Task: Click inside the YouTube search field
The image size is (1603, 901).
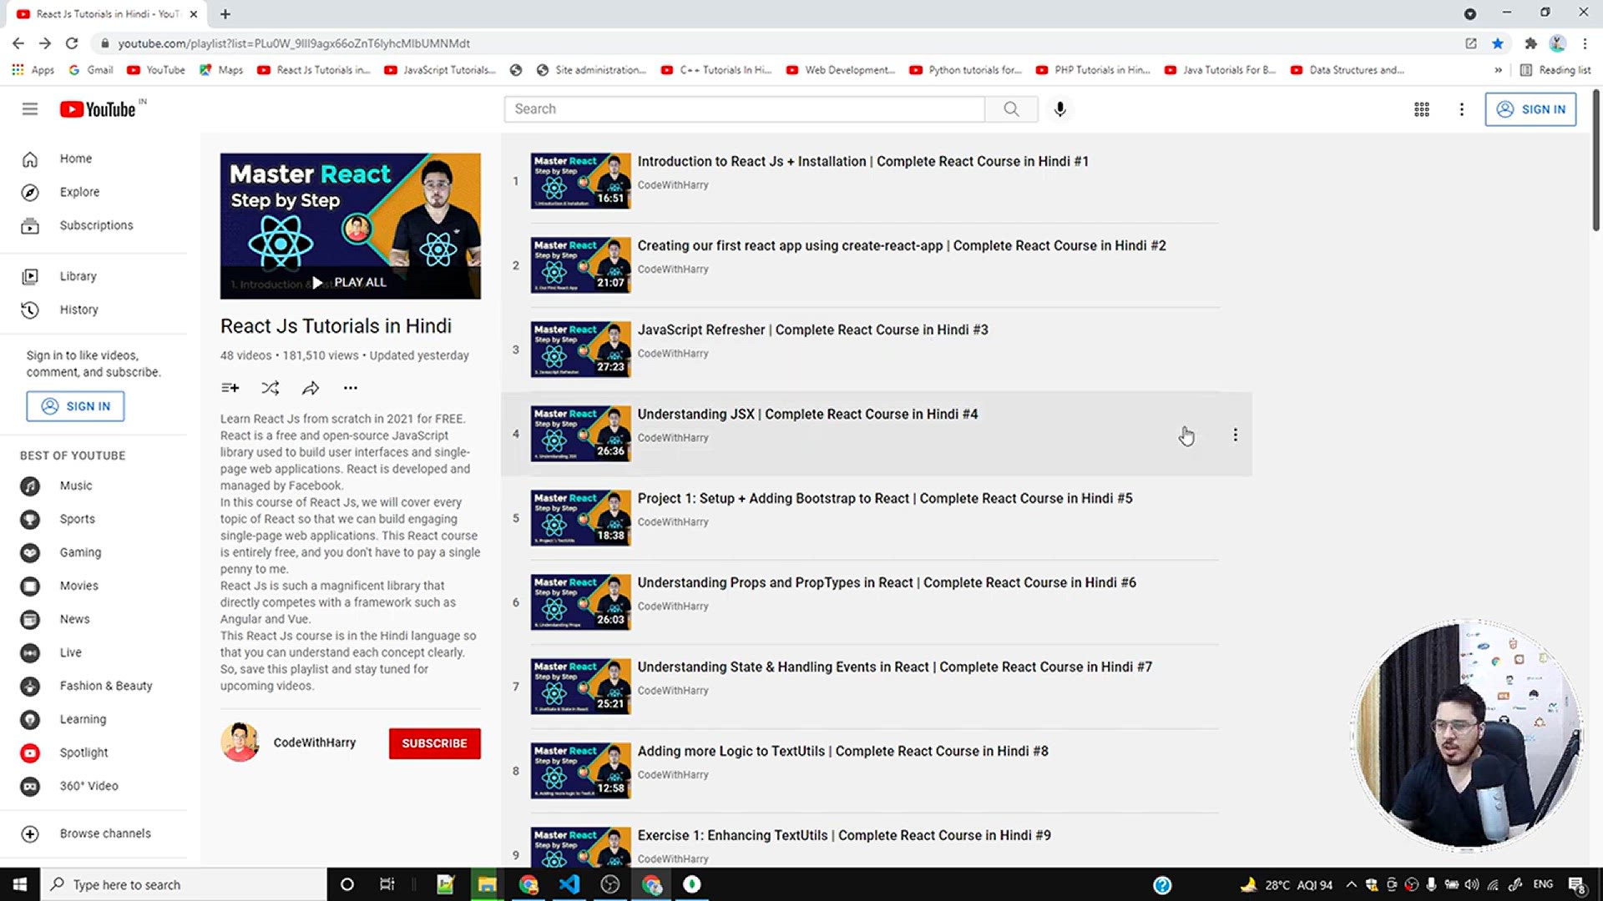Action: tap(745, 109)
